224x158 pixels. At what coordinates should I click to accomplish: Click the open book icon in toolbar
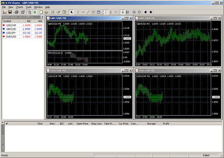click(46, 12)
